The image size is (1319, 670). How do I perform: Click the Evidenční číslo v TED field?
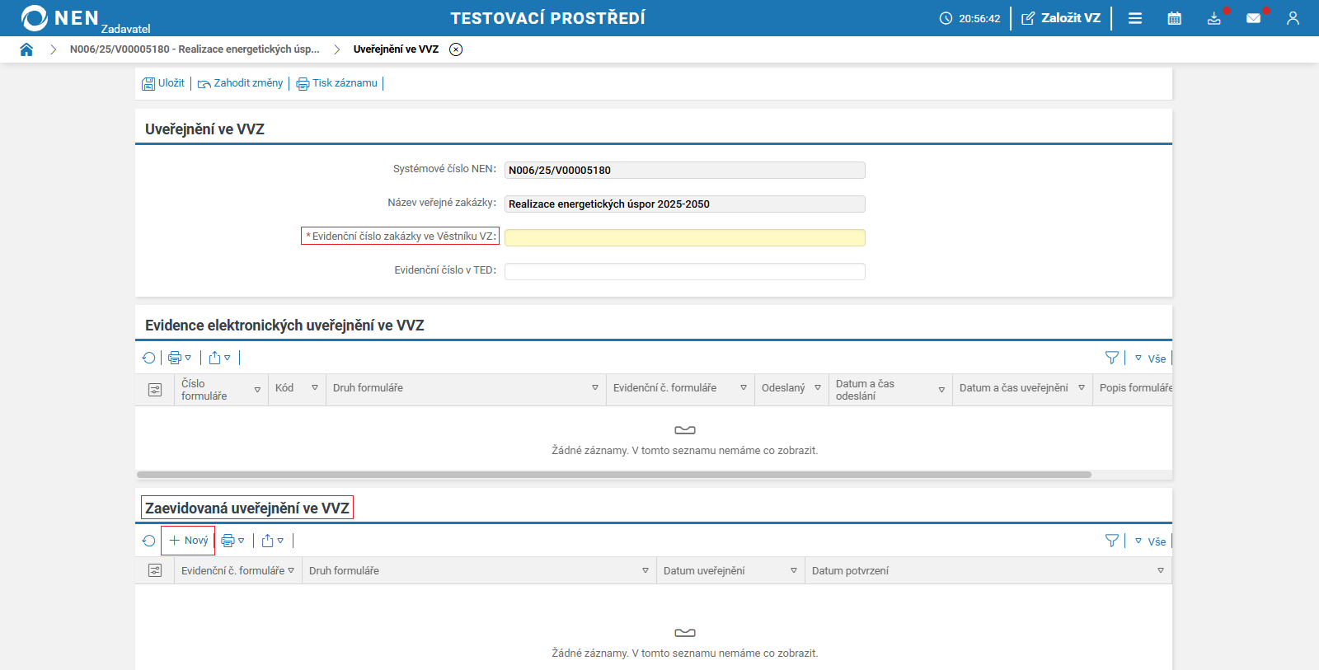tap(685, 271)
